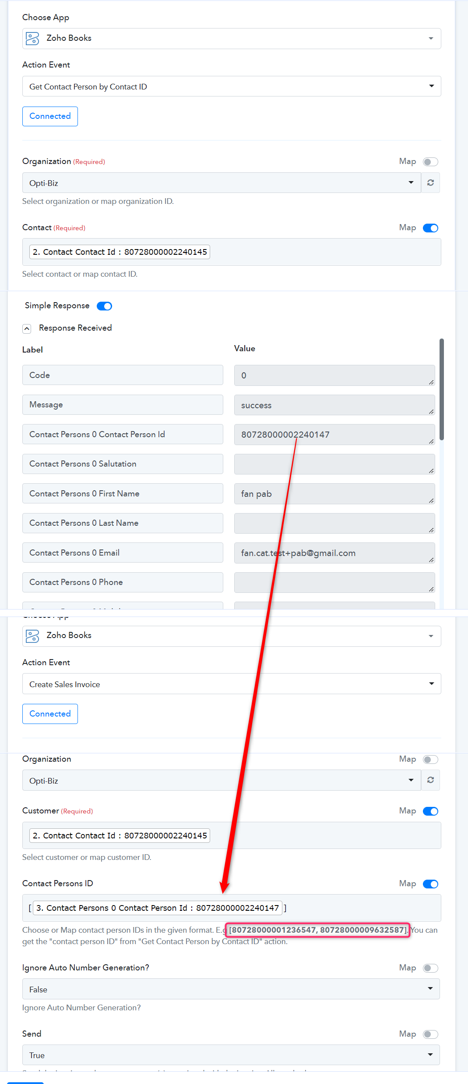
Task: Click the Zoho Books icon in top Choose App
Action: coord(32,39)
